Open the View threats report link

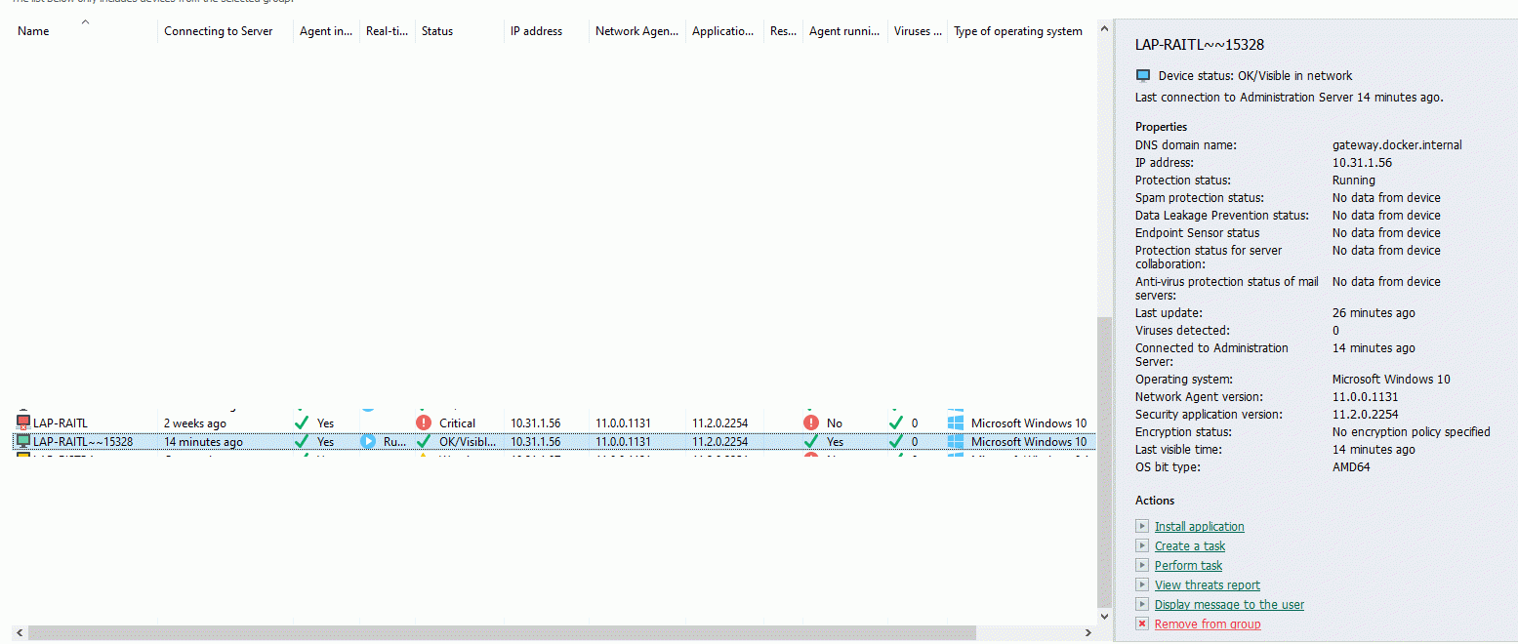click(1207, 584)
